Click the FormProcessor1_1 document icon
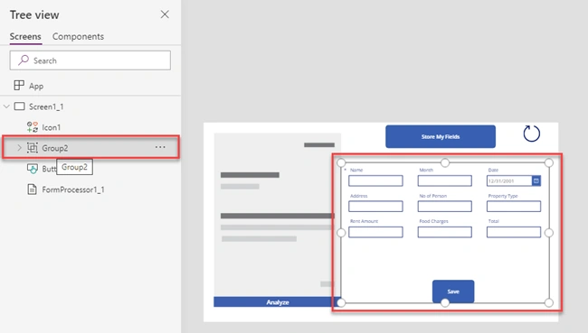 click(x=33, y=190)
